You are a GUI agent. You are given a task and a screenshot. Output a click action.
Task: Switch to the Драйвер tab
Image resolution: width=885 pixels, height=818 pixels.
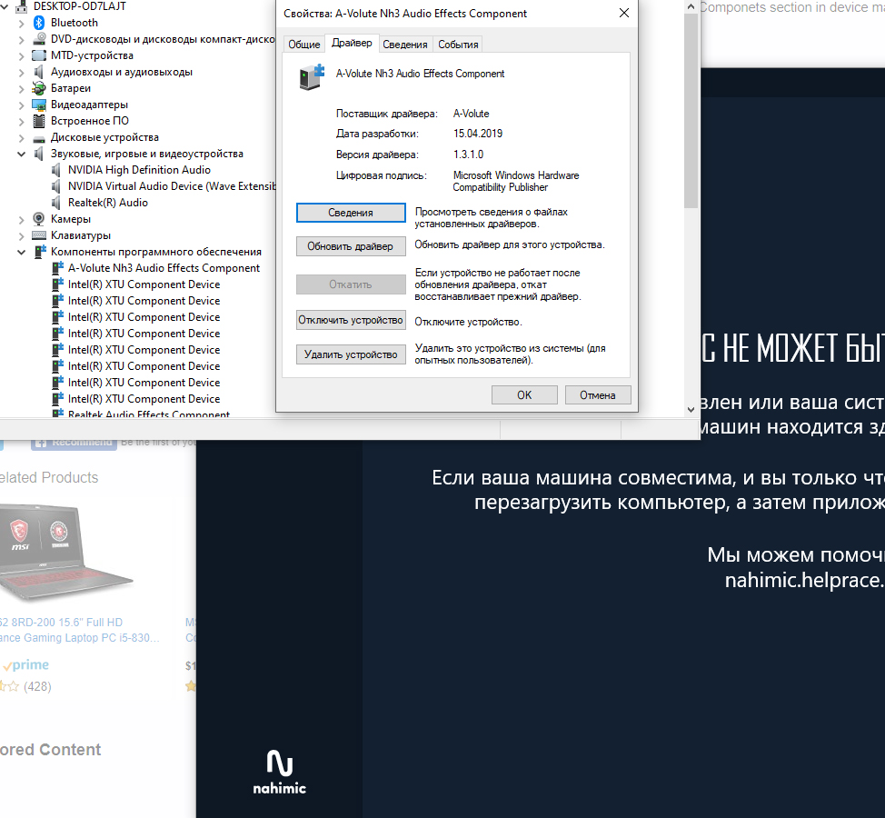coord(352,43)
